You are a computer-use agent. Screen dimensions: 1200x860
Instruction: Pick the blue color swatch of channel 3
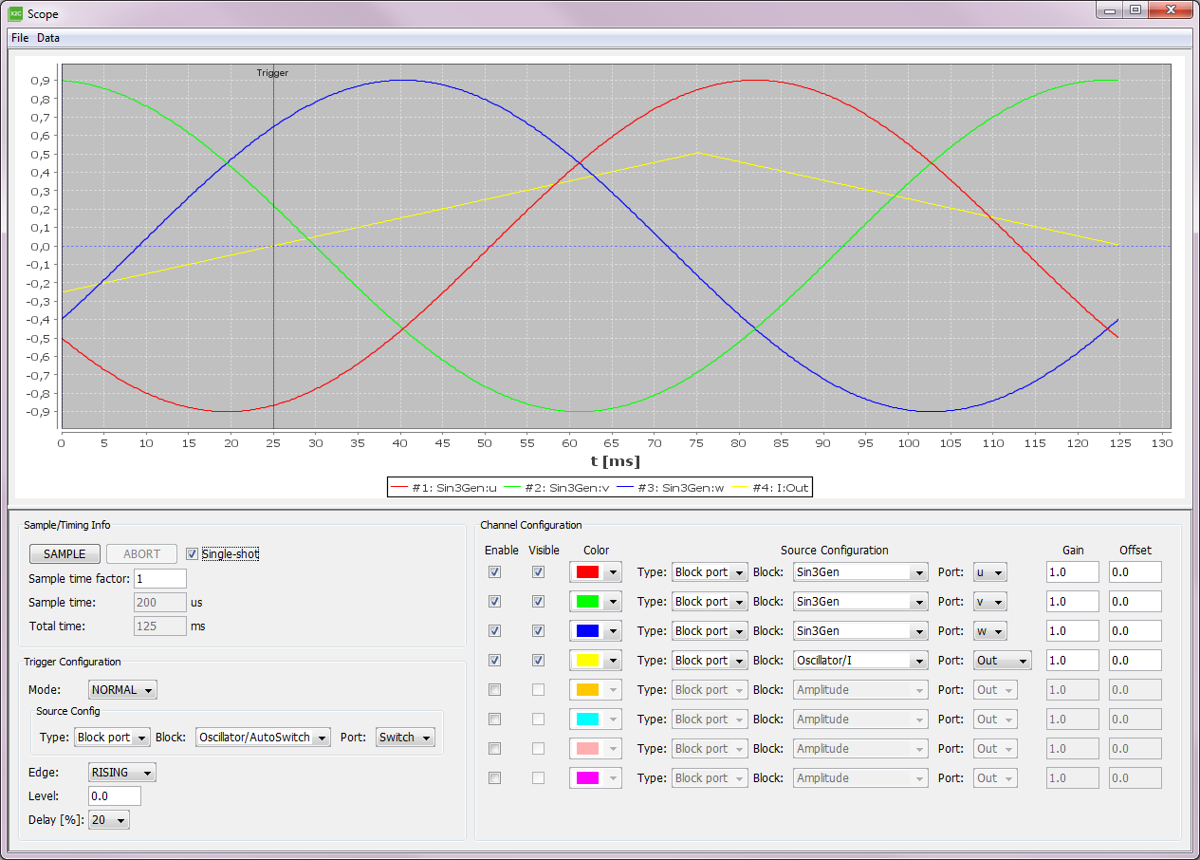588,631
